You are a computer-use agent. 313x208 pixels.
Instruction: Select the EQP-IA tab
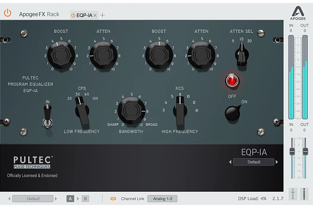84,15
